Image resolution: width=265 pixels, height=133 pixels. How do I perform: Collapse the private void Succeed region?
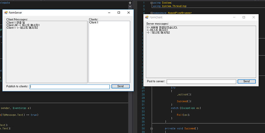click(152, 128)
